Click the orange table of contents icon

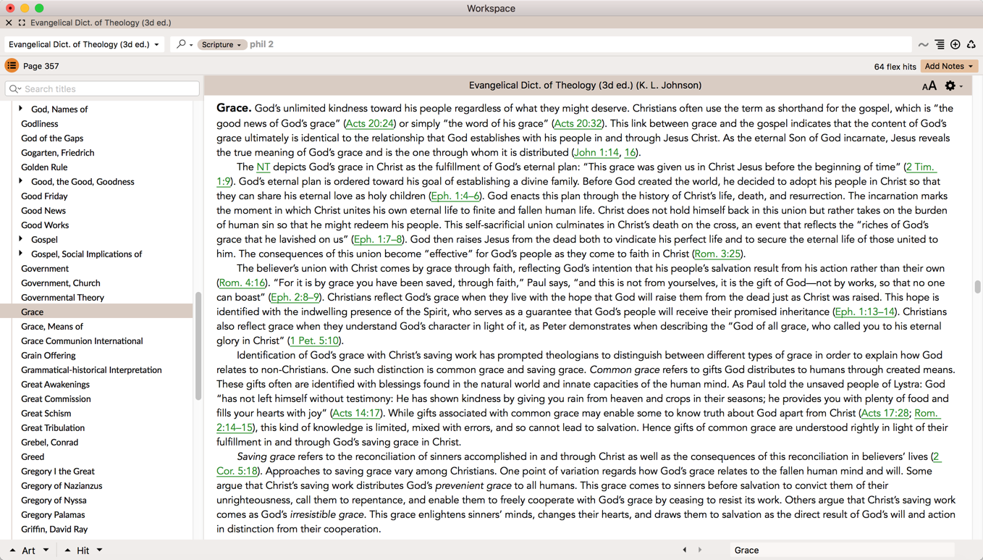point(12,66)
